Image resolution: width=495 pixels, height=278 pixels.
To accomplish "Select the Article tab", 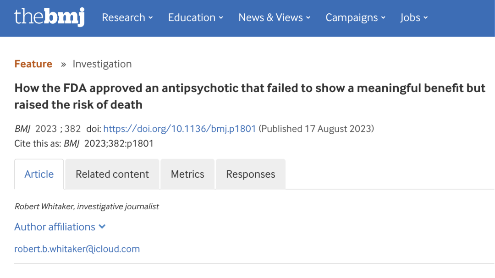I will (39, 174).
